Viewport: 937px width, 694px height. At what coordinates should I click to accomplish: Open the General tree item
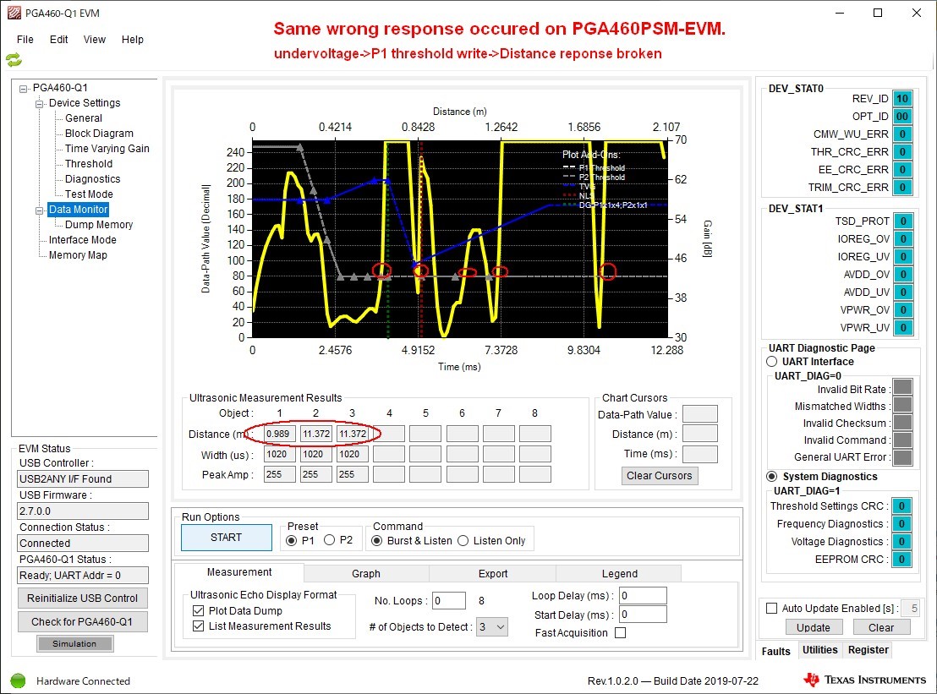pyautogui.click(x=84, y=118)
